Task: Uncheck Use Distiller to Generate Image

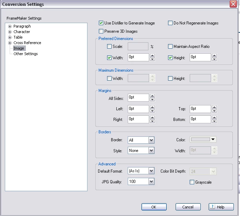Action: click(101, 23)
